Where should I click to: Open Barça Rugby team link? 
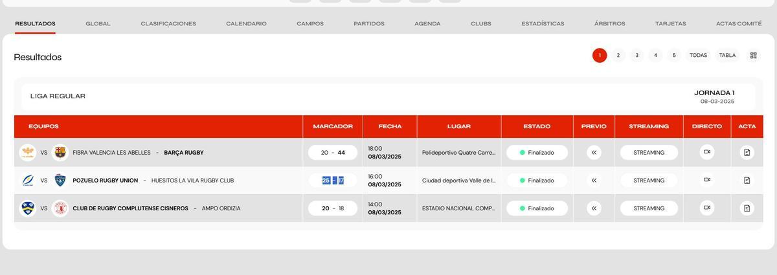184,153
